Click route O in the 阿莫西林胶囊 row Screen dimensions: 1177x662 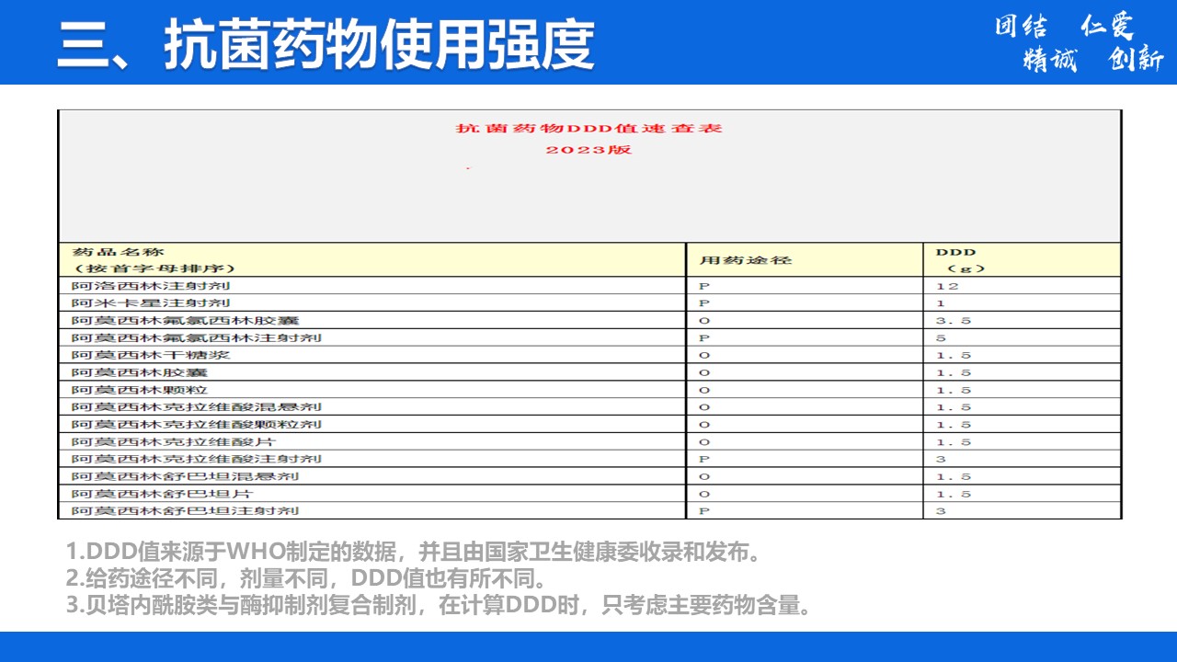pos(705,372)
